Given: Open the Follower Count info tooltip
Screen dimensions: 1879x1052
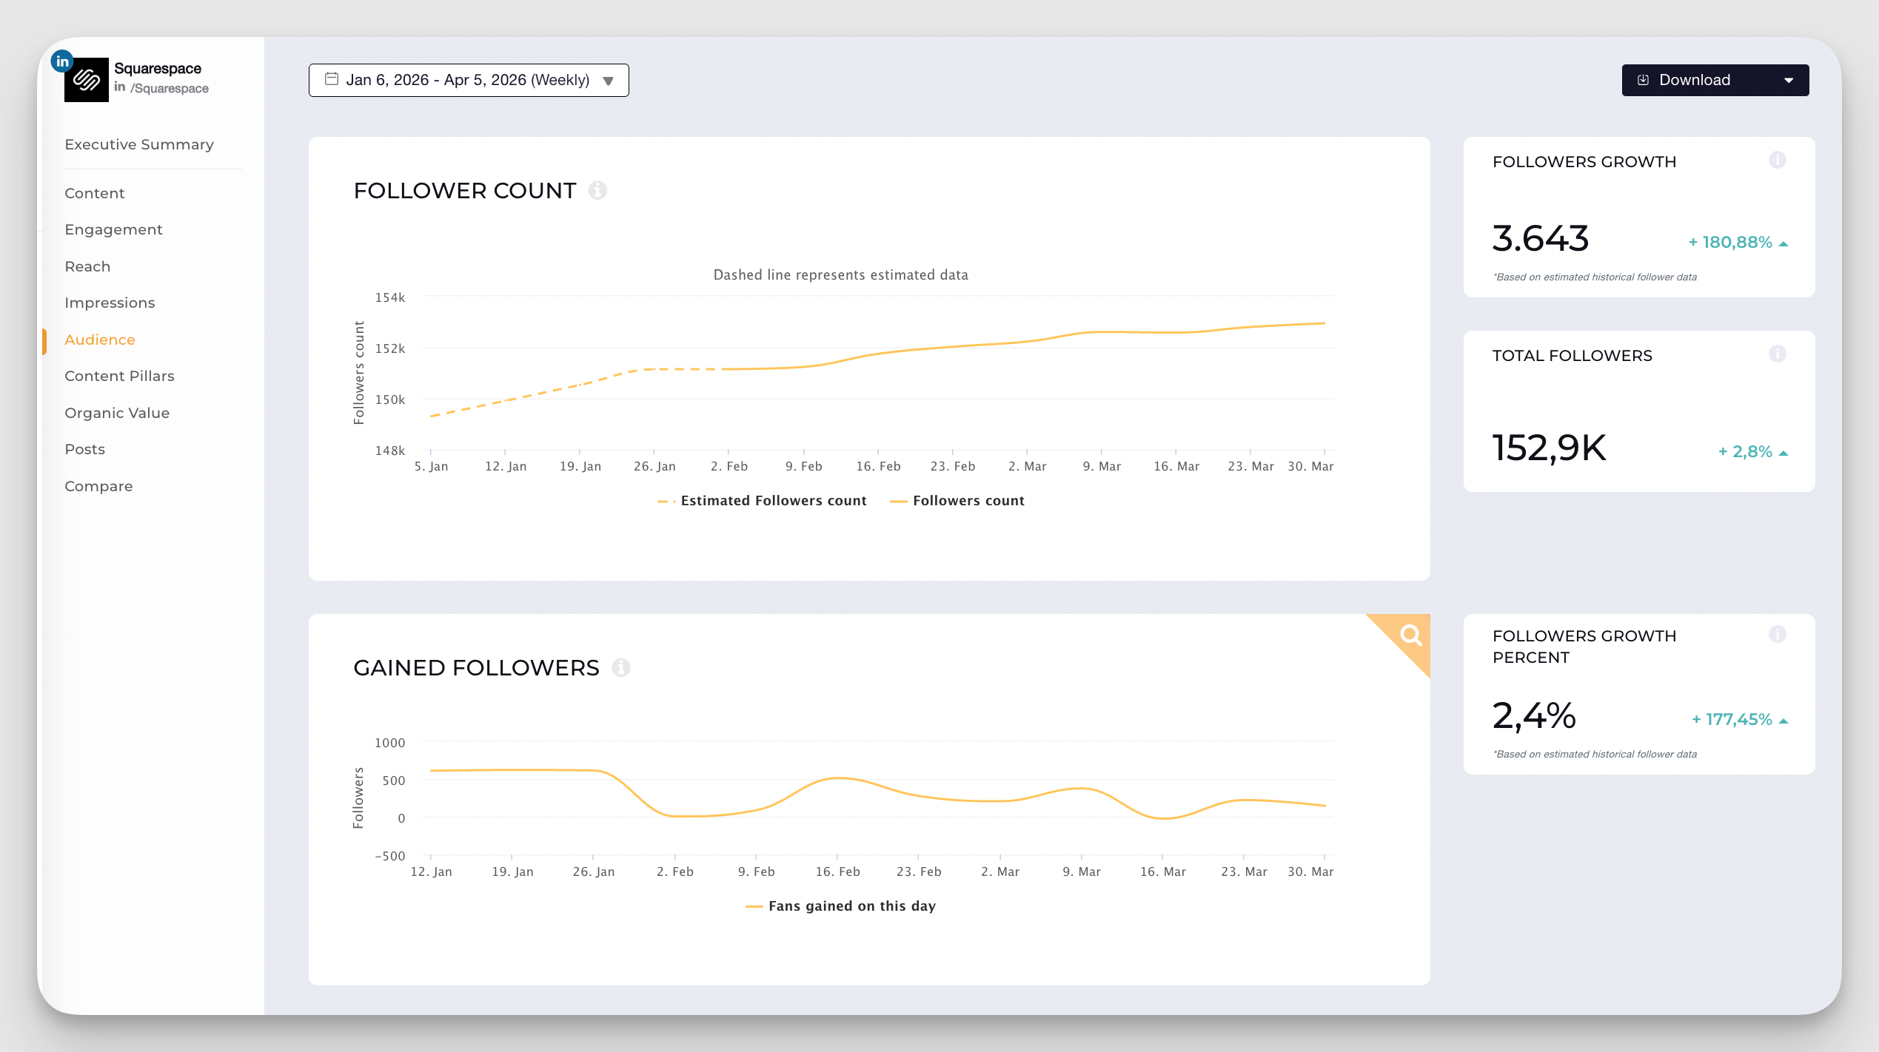Looking at the screenshot, I should pos(598,190).
